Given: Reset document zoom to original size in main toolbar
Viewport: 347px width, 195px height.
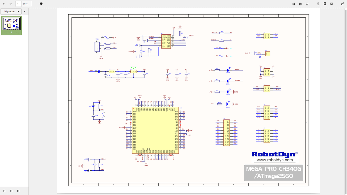Looking at the screenshot, I should (307, 4).
